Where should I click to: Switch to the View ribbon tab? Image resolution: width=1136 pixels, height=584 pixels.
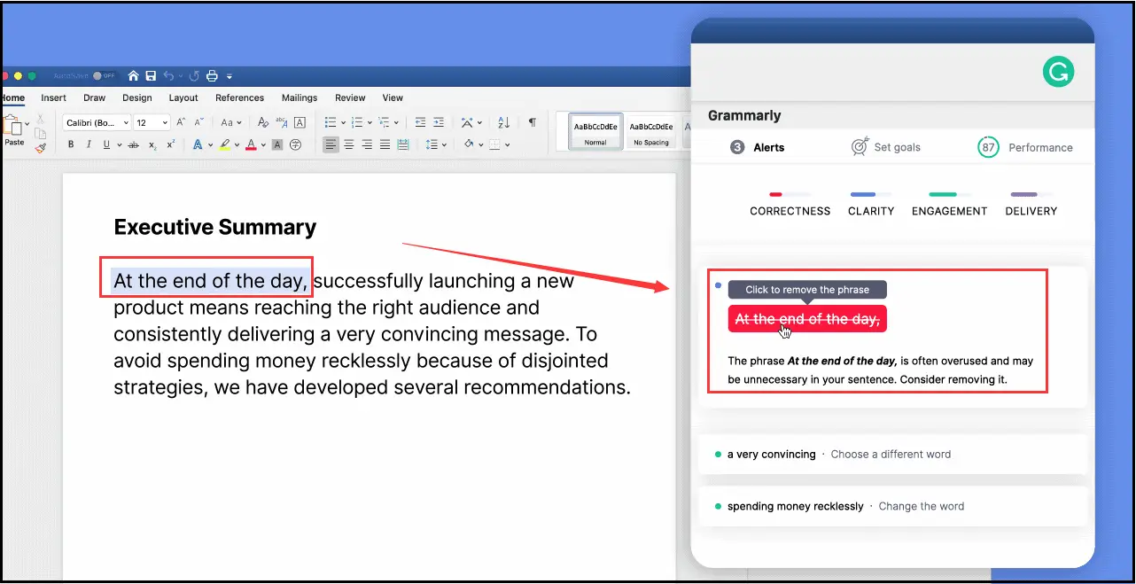pyautogui.click(x=393, y=98)
